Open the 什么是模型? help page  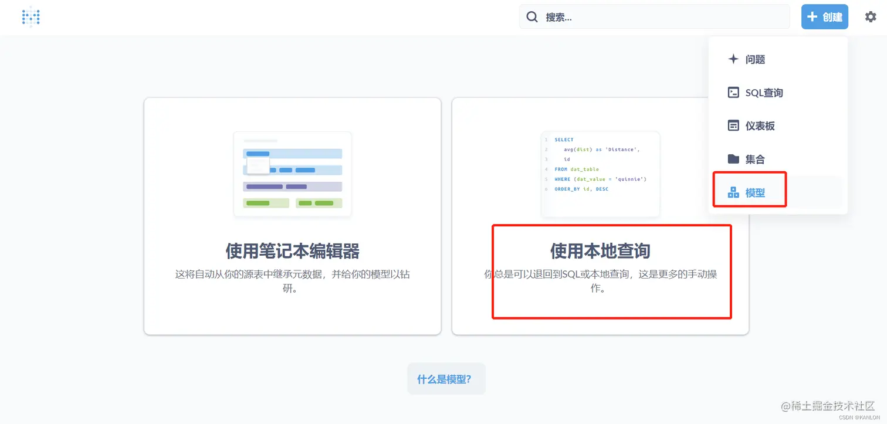pyautogui.click(x=446, y=378)
